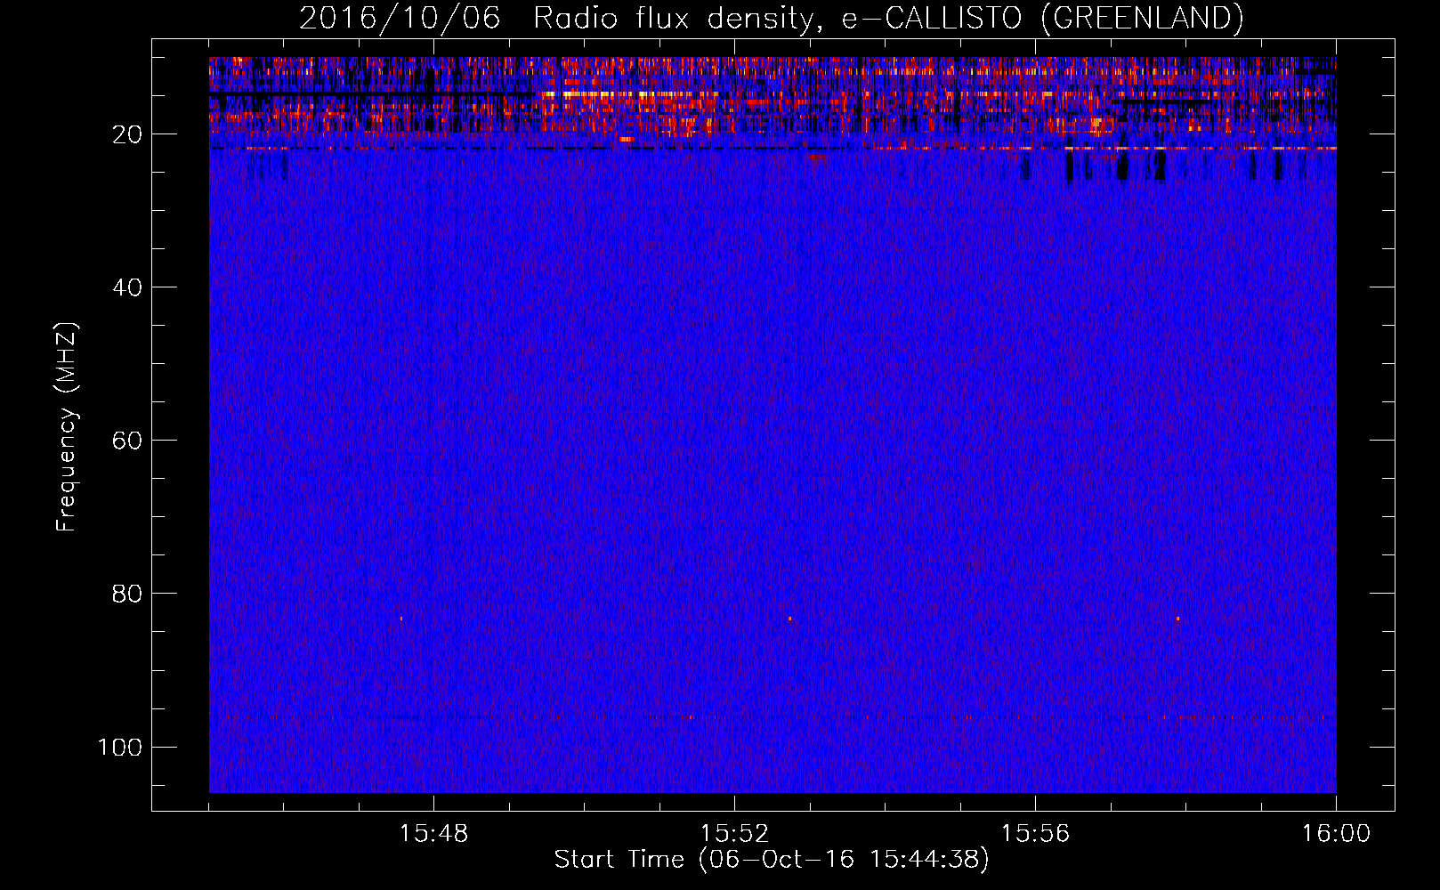This screenshot has height=890, width=1440.
Task: Click the "15:56" time tick label
Action: (1035, 834)
